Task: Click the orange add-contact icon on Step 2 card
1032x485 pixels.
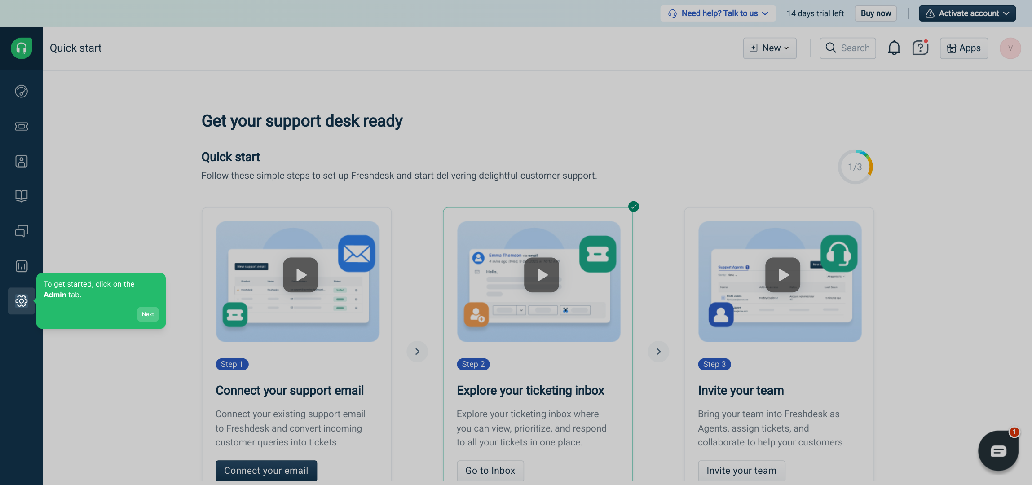Action: click(x=476, y=315)
